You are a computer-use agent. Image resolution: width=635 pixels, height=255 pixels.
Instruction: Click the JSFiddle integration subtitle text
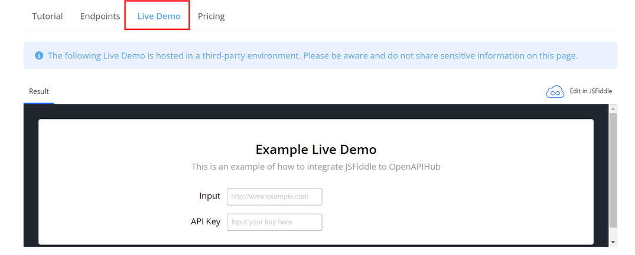pyautogui.click(x=315, y=167)
